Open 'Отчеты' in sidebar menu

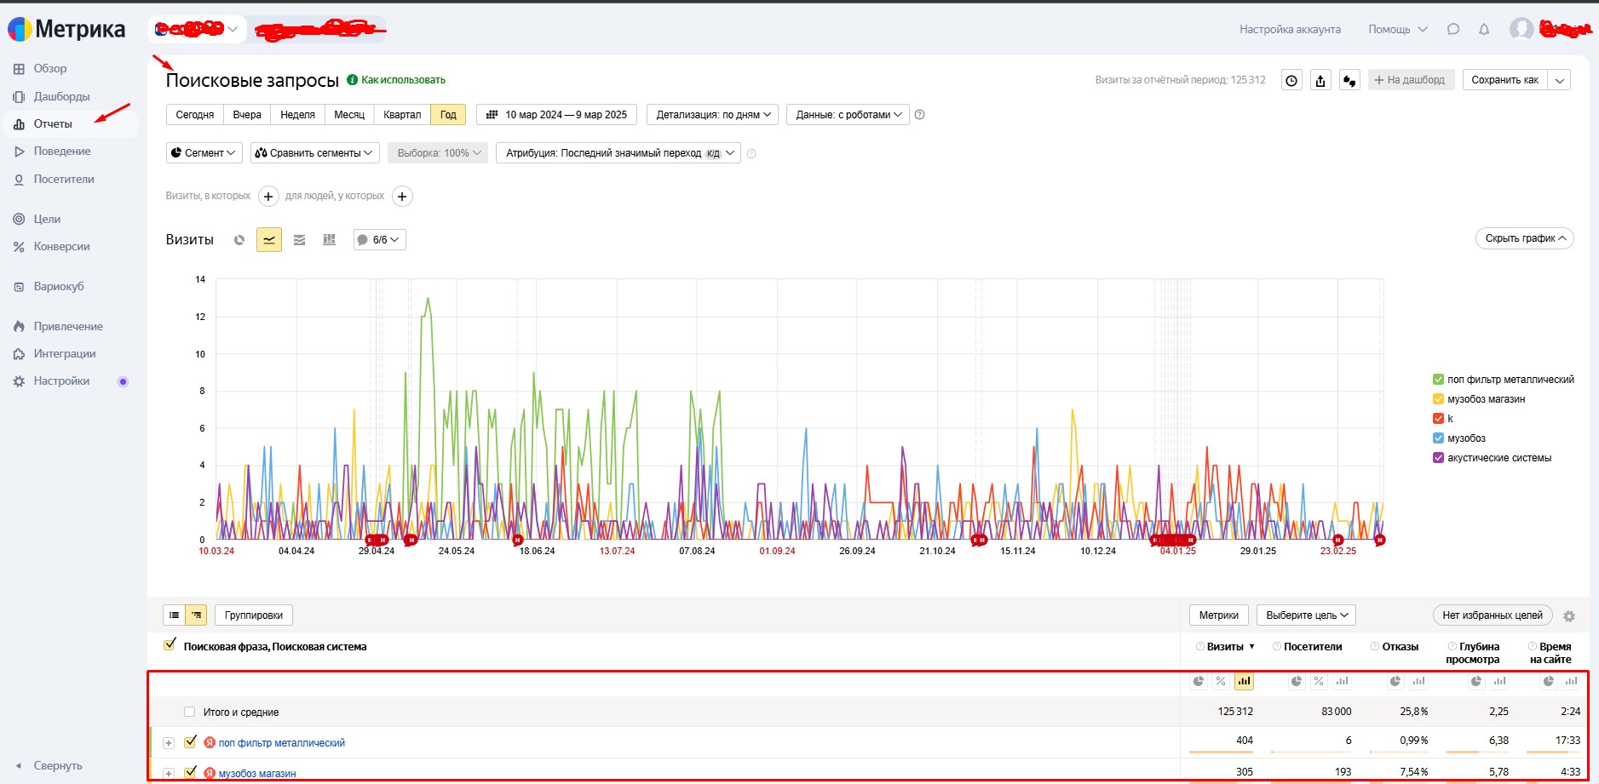coord(53,124)
